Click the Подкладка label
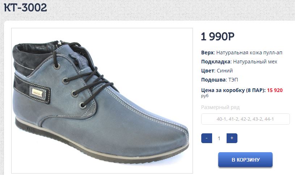Viewport: 295px width, 175px height. [216, 62]
